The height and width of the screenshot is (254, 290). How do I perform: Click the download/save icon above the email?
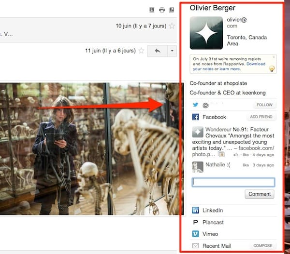(152, 10)
